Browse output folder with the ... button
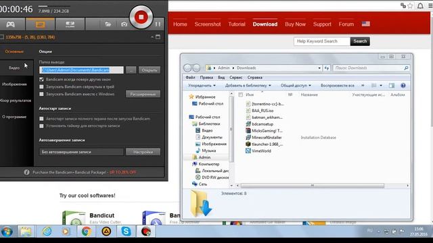The image size is (433, 243). (x=131, y=70)
